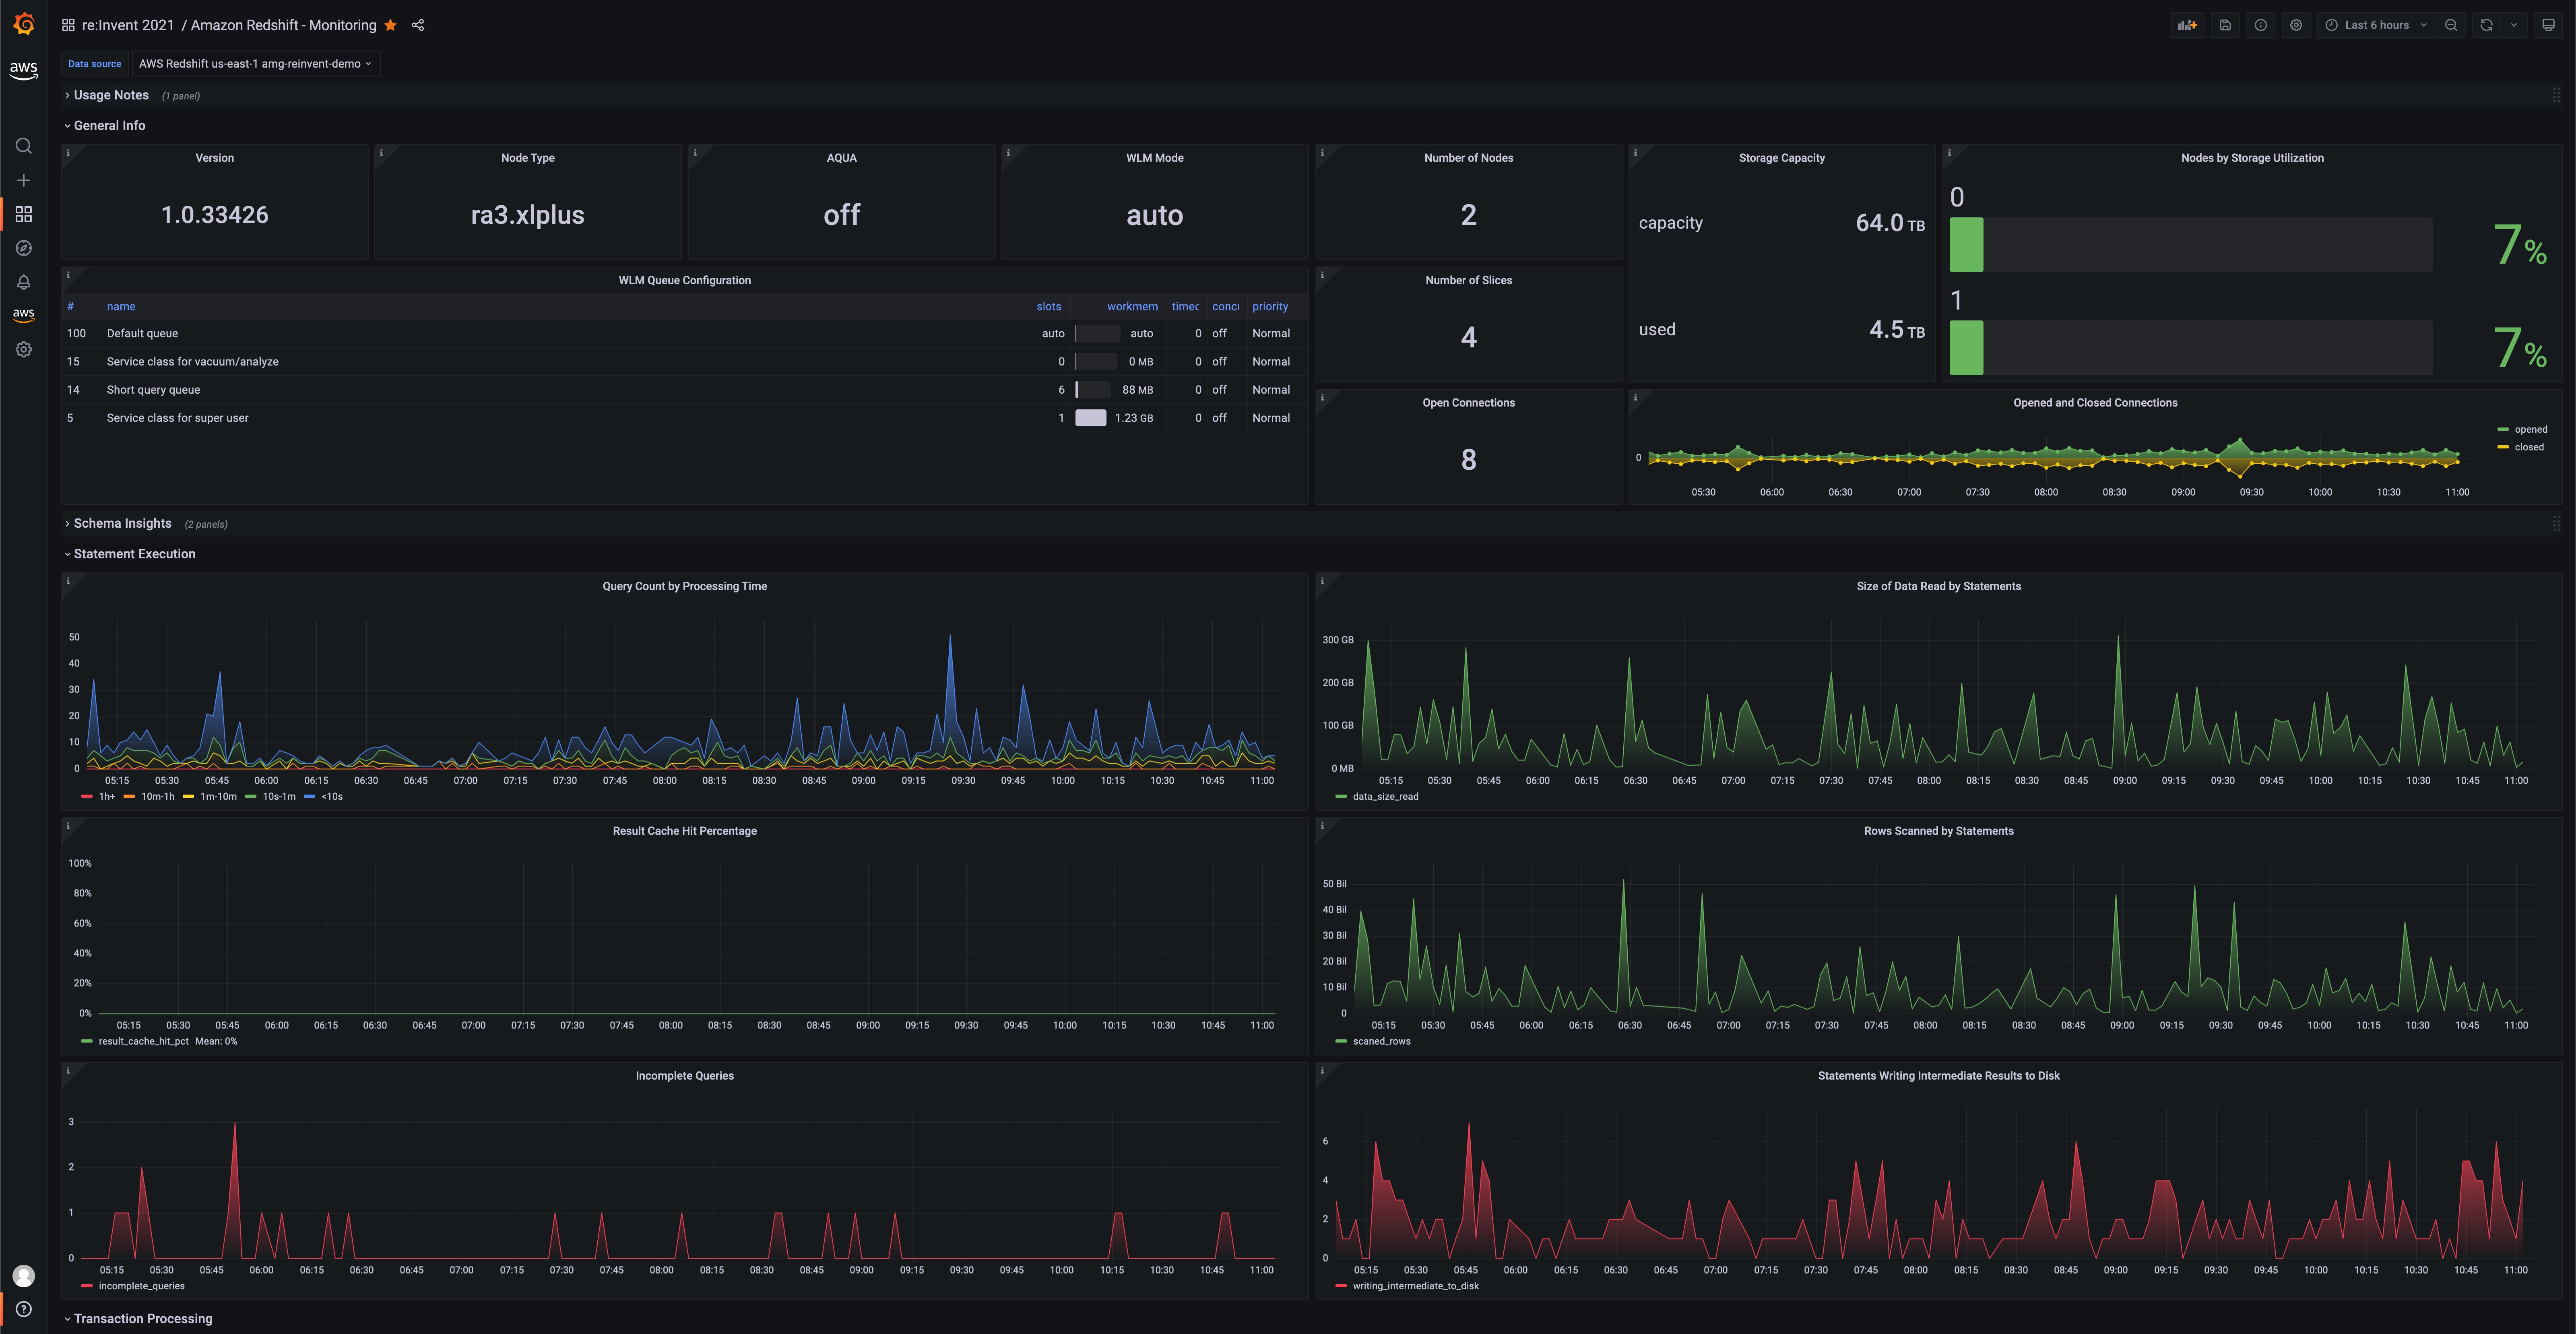This screenshot has height=1334, width=2576.
Task: Open the Alerting bell icon
Action: [x=24, y=282]
